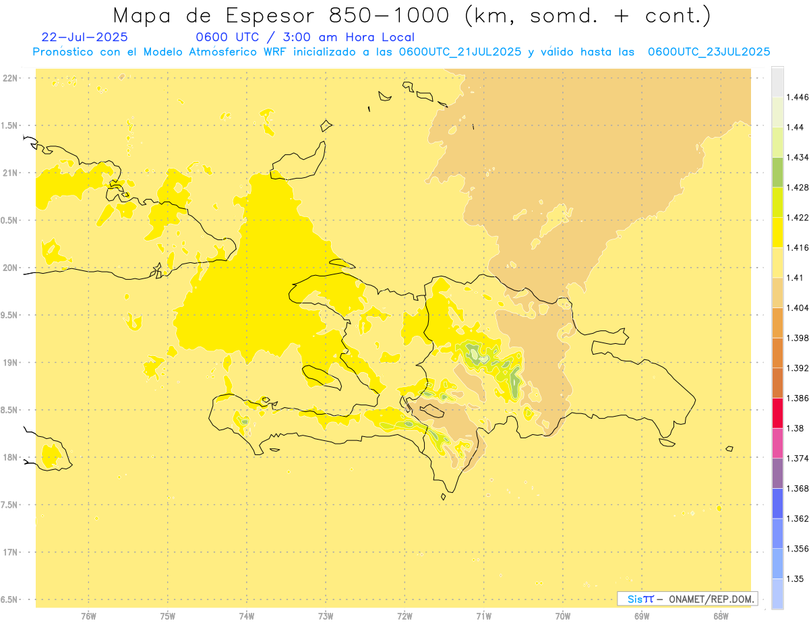The image size is (809, 625).
Task: Click the 75W longitude label
Action: pyautogui.click(x=167, y=616)
